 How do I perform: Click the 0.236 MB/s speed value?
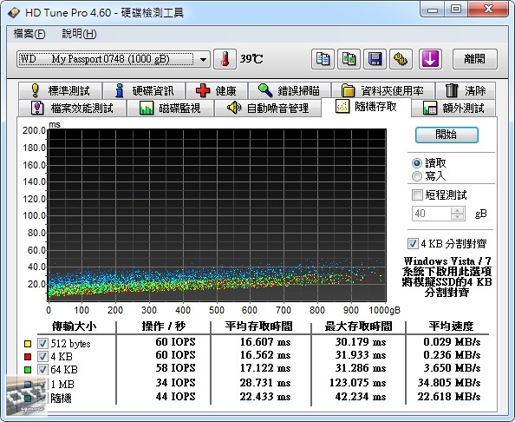tap(452, 355)
